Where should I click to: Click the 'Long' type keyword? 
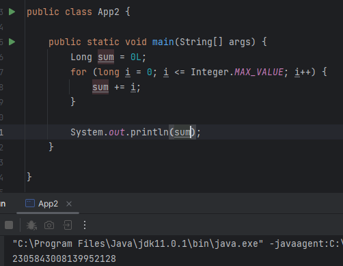[81, 57]
